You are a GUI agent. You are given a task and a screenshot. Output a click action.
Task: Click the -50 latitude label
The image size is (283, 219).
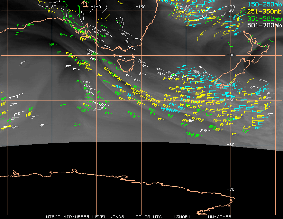click(231, 100)
